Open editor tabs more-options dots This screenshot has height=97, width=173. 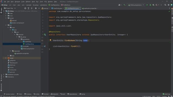click(169, 8)
